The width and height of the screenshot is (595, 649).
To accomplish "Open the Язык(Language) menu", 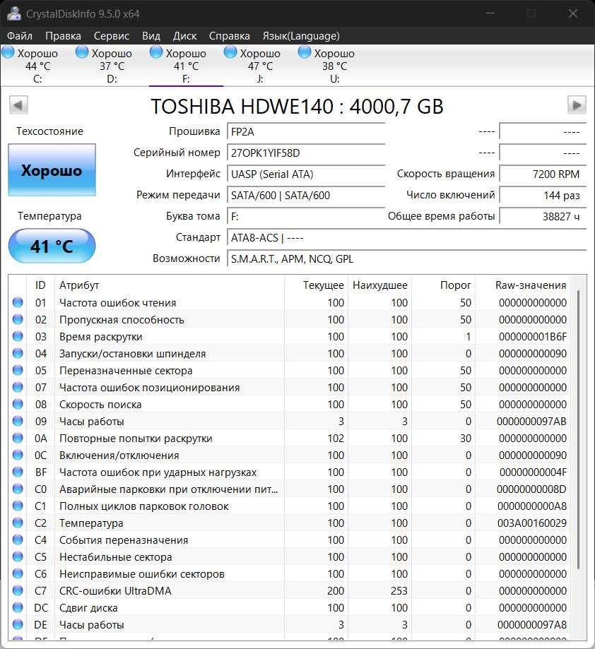I will click(x=301, y=36).
